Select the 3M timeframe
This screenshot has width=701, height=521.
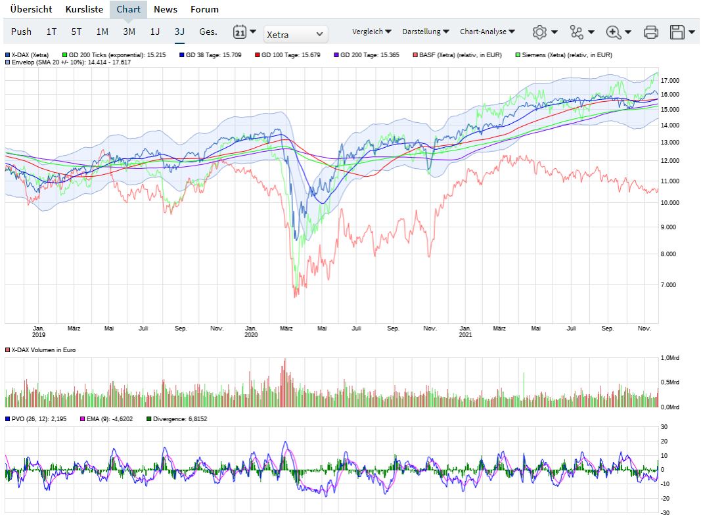point(129,32)
